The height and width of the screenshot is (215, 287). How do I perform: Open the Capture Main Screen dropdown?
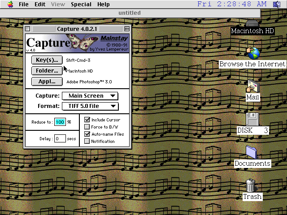pos(90,96)
